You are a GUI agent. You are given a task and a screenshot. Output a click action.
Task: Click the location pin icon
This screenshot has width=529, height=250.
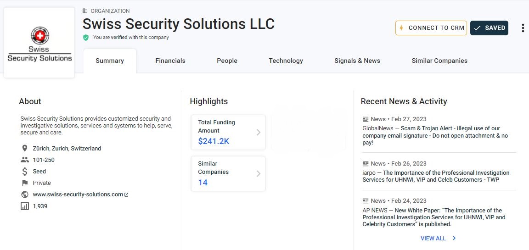click(x=25, y=148)
